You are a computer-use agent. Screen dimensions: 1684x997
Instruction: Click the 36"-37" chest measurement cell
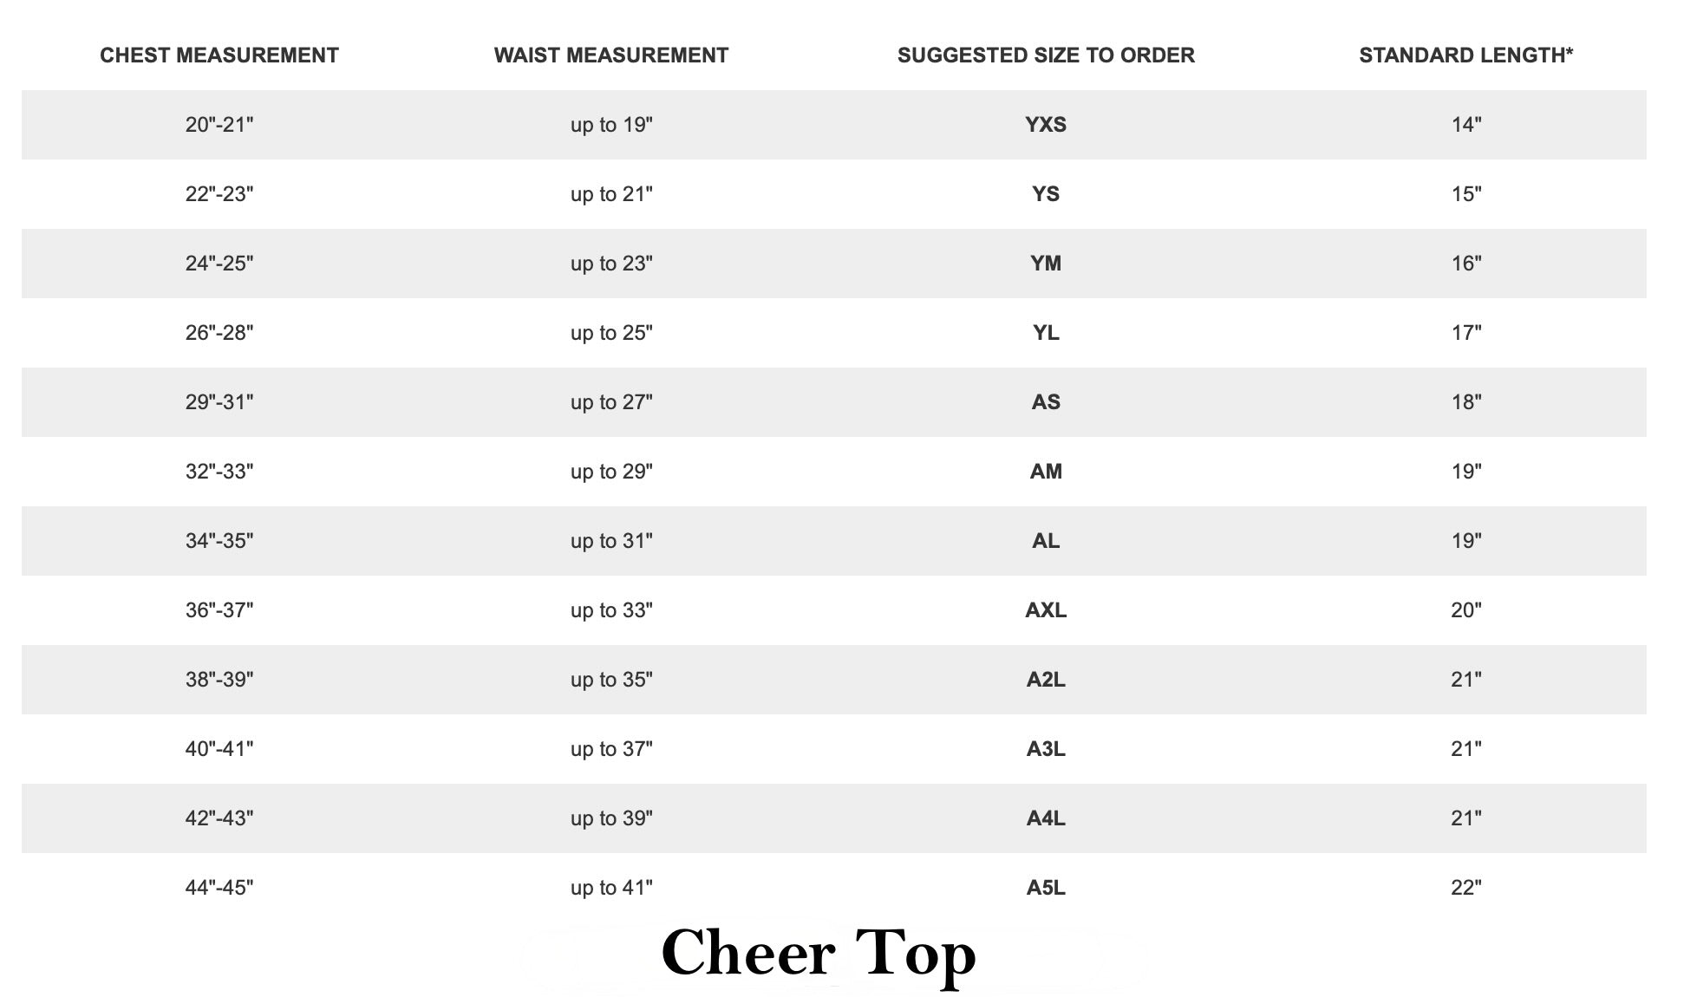point(219,610)
